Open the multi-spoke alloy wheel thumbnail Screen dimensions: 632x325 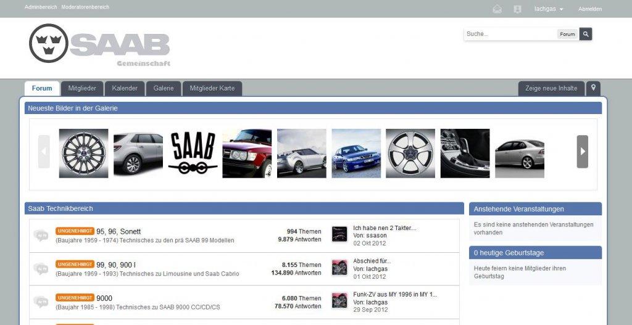point(83,154)
